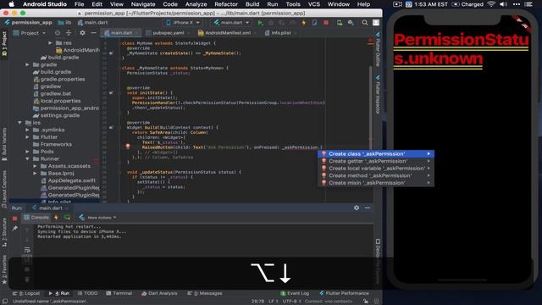Click the green Run button in toolbar
Screen dimensions: 542x305
[x=260, y=23]
